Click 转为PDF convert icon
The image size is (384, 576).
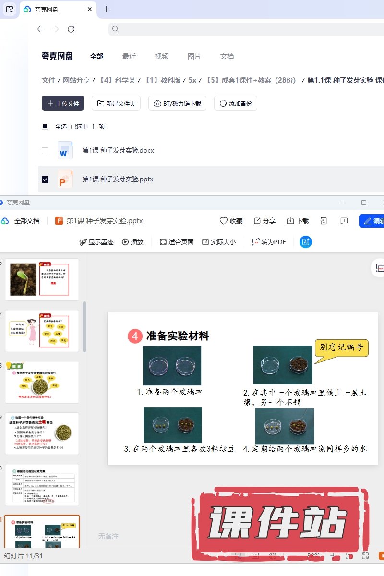point(269,242)
